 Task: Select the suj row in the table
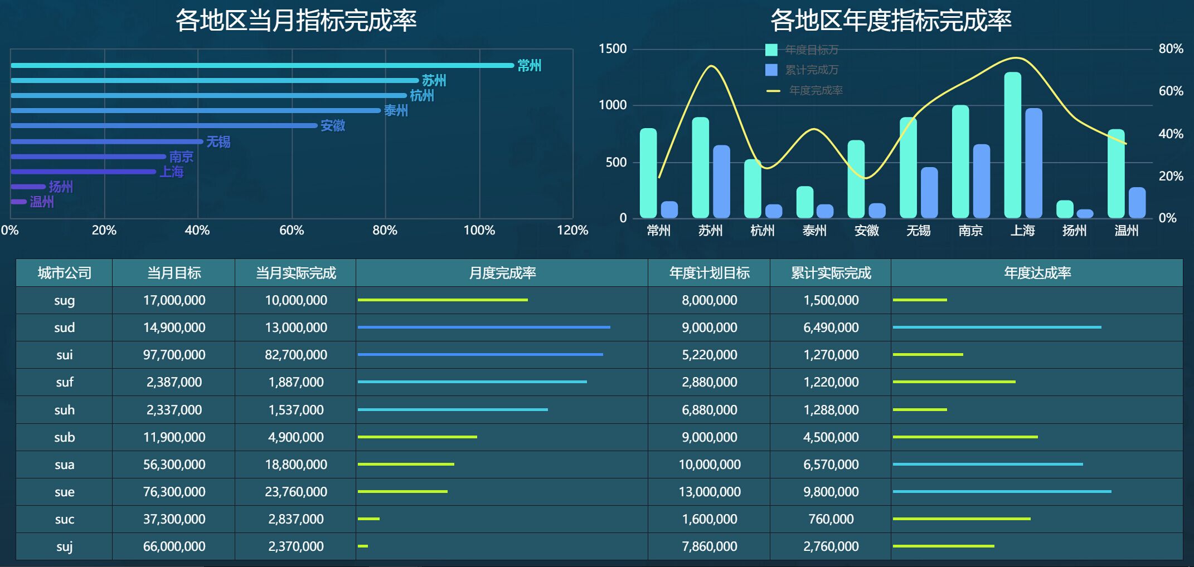coord(64,546)
